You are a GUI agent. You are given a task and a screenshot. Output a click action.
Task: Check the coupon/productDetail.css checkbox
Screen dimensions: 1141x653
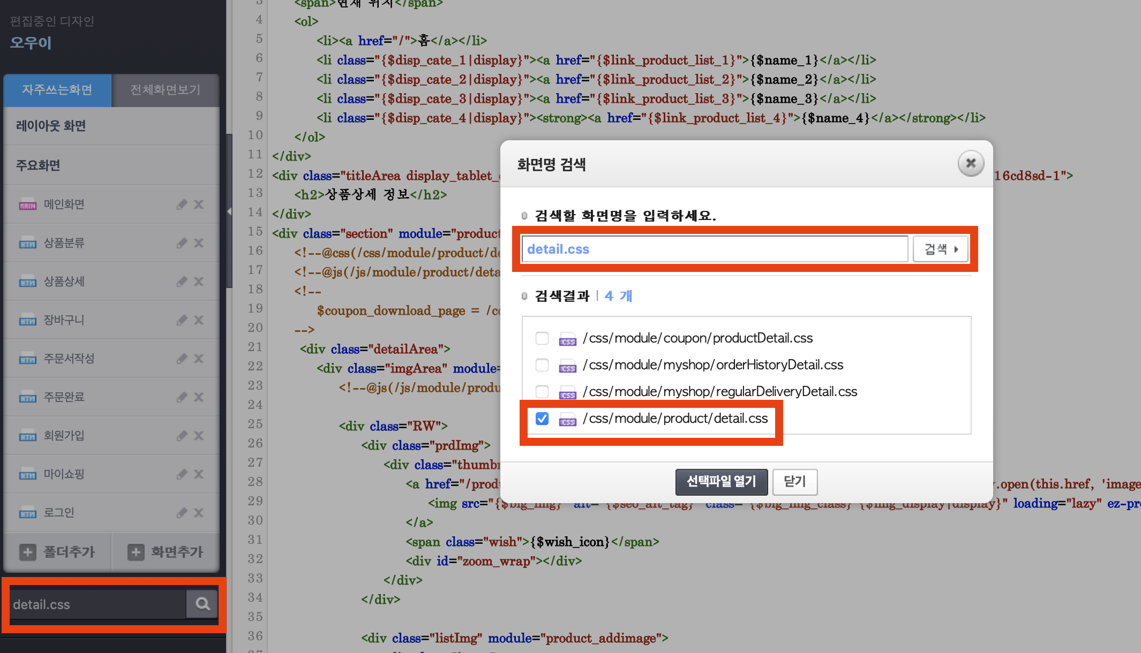[542, 338]
